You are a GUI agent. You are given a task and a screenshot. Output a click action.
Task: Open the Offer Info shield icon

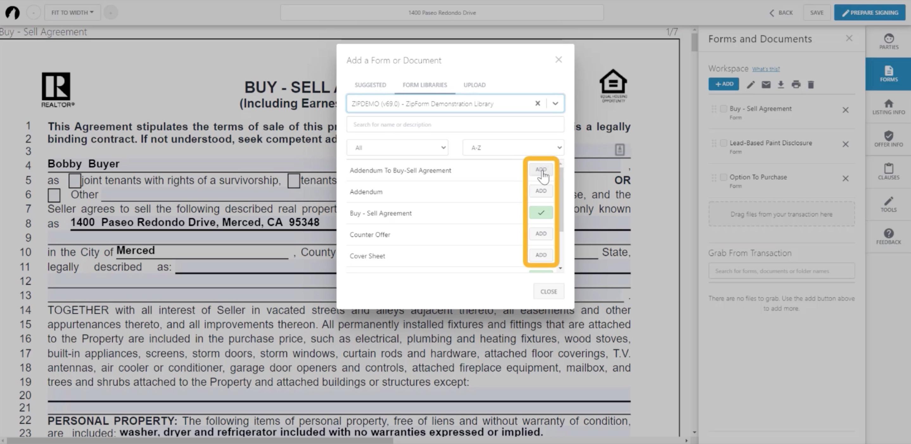889,139
